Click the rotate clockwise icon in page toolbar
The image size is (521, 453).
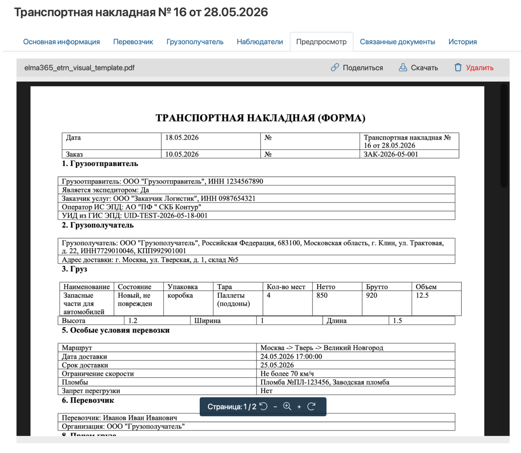coord(311,406)
